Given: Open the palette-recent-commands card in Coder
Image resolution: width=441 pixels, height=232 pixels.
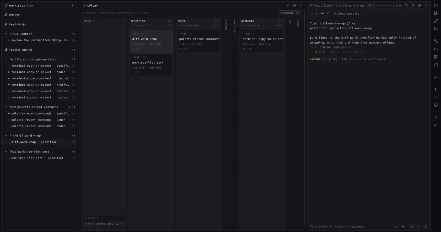Looking at the screenshot, I should (198, 41).
